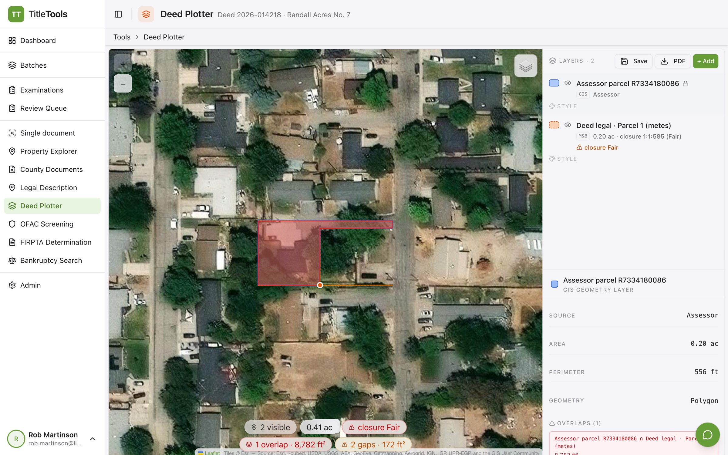Click the Property Explorer pin icon
Viewport: 728px width, 455px height.
pos(12,151)
